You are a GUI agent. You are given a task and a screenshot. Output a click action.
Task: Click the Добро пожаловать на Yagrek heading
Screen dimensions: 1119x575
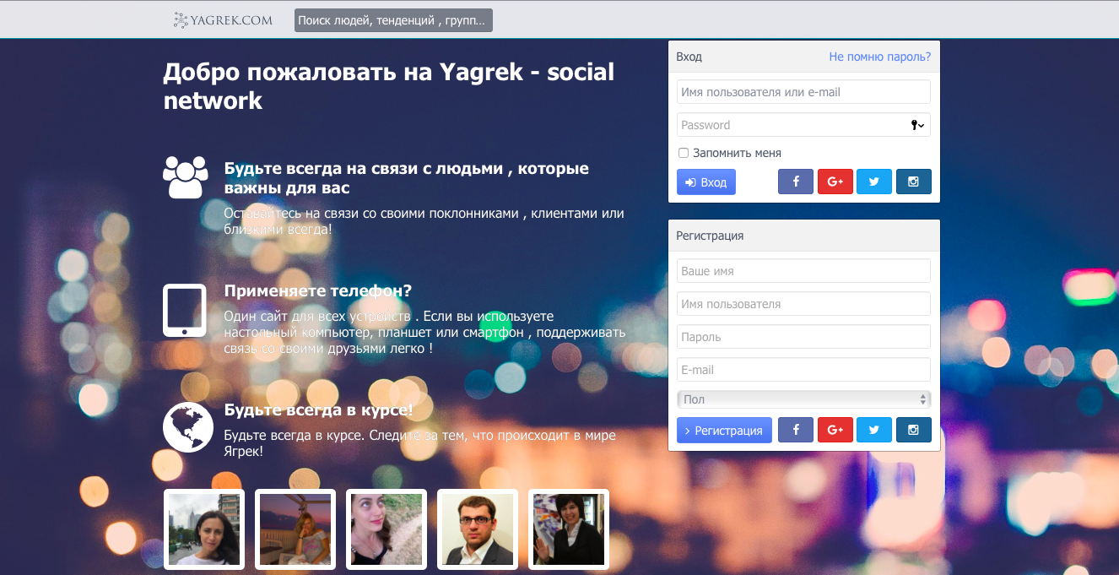(x=389, y=86)
